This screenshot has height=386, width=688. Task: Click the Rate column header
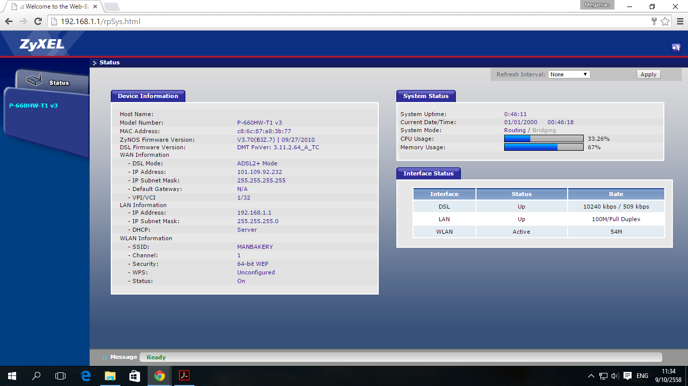point(616,194)
